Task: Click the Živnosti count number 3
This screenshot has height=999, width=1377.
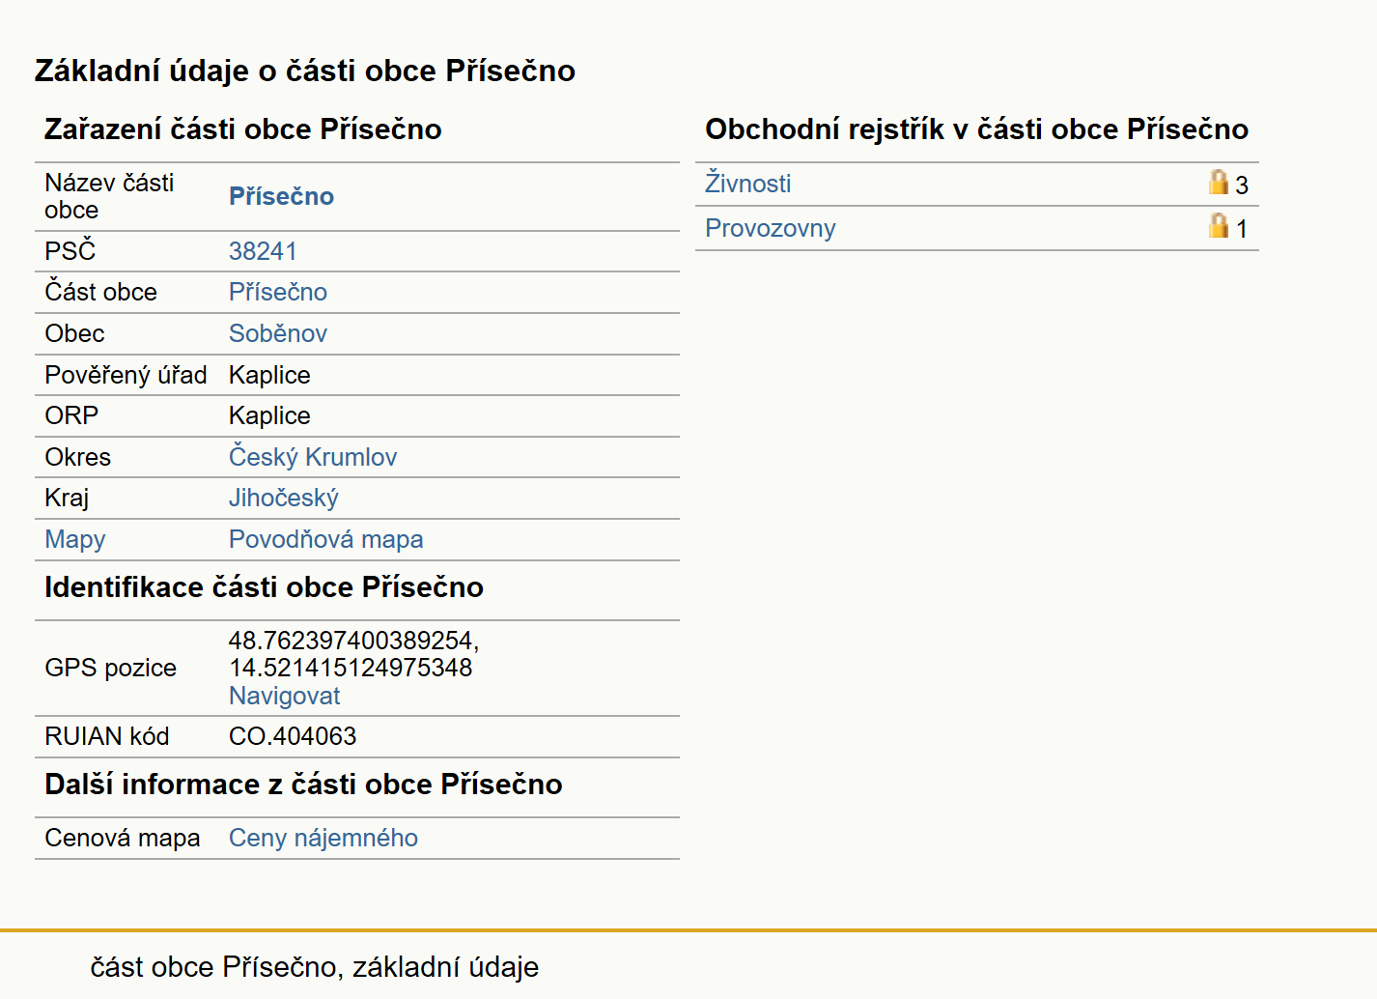Action: point(1242,185)
